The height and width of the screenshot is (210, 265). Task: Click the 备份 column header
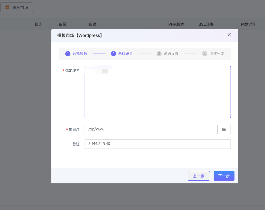coord(63,25)
